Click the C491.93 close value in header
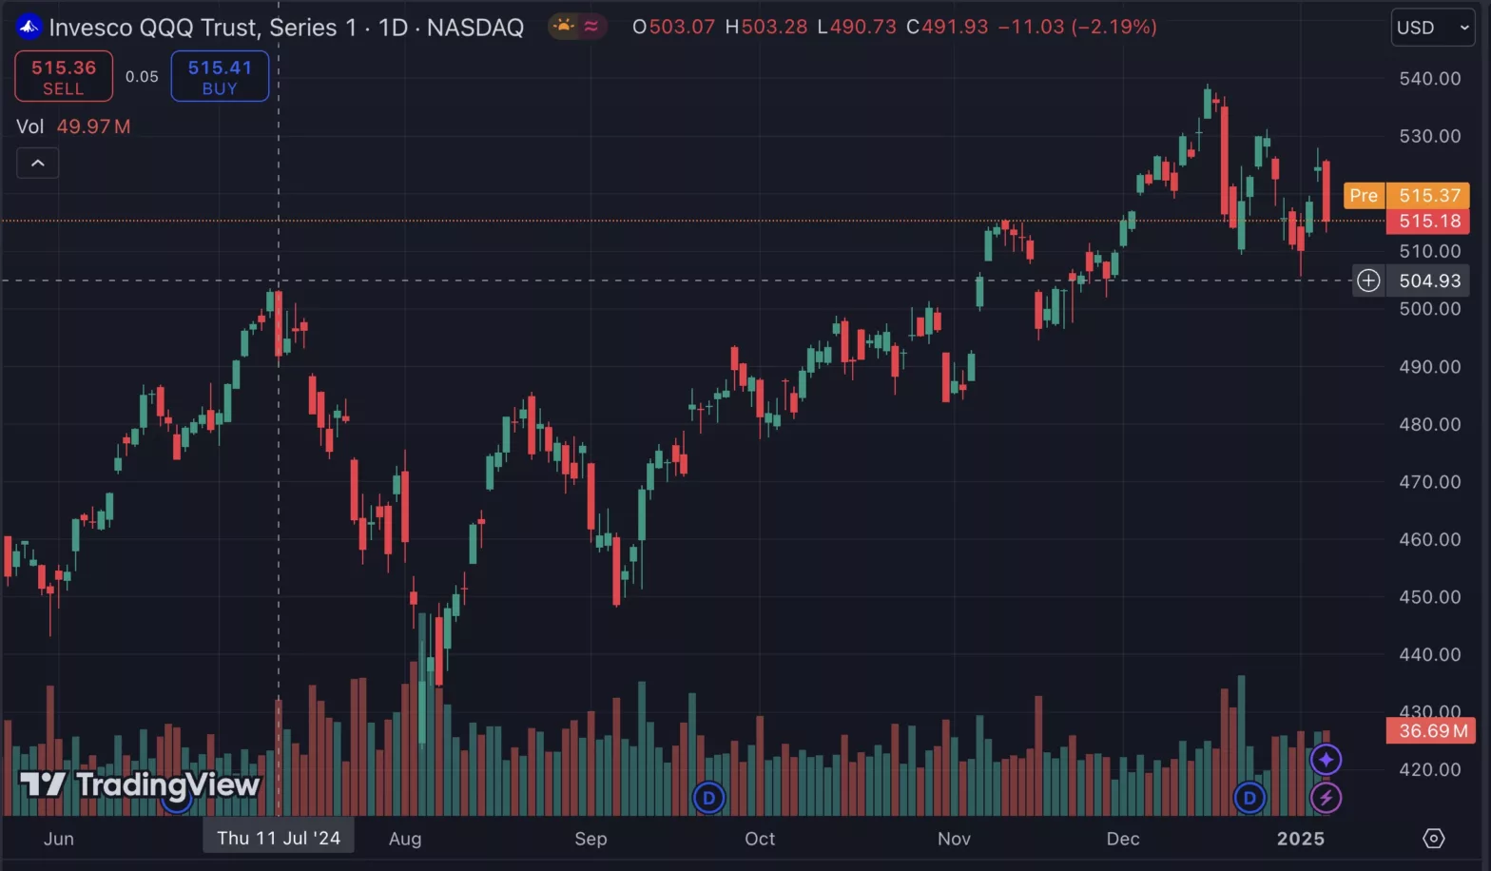This screenshot has width=1491, height=871. 947,27
